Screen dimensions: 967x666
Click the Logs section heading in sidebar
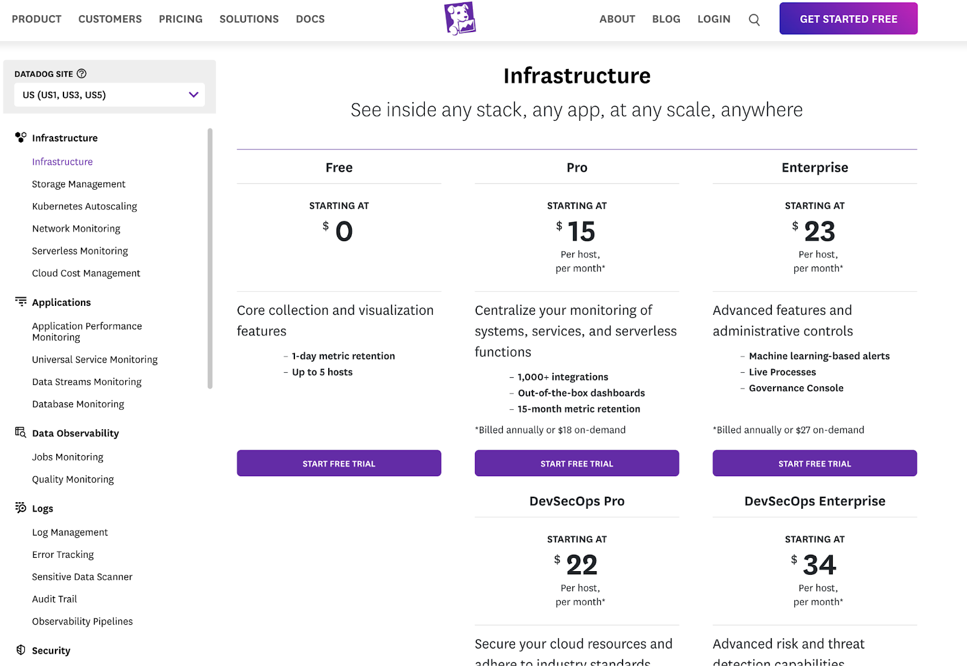coord(42,509)
